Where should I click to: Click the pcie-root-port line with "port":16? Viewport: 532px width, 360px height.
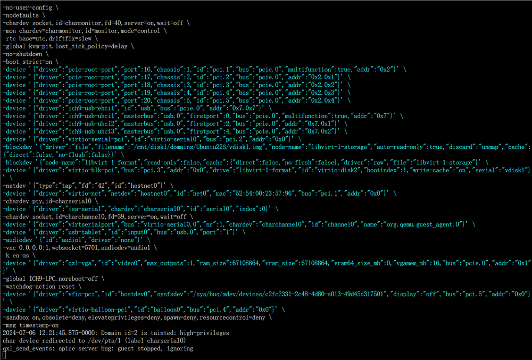coord(205,70)
